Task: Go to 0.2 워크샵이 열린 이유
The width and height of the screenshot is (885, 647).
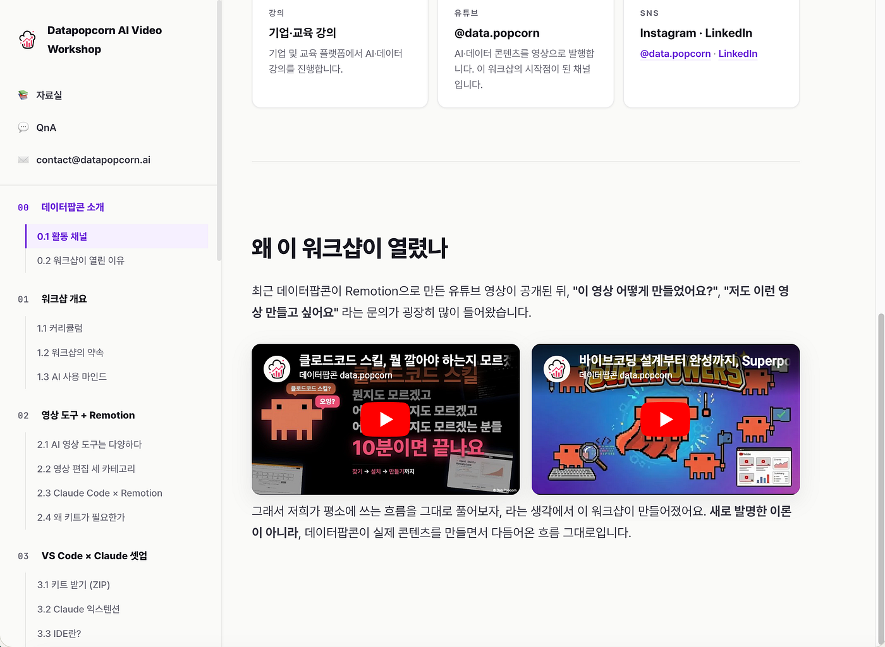Action: (x=81, y=260)
